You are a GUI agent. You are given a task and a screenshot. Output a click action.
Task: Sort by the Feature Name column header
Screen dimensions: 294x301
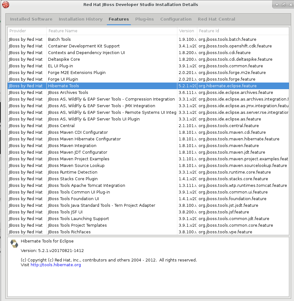pyautogui.click(x=112, y=31)
